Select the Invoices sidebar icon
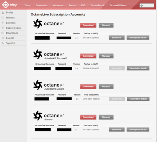 [3, 18]
